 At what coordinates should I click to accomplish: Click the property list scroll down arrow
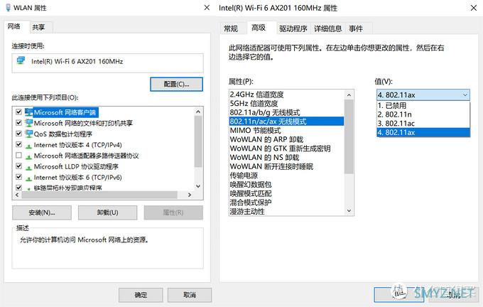click(349, 210)
